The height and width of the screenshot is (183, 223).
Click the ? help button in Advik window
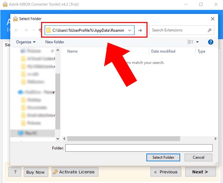point(15,172)
